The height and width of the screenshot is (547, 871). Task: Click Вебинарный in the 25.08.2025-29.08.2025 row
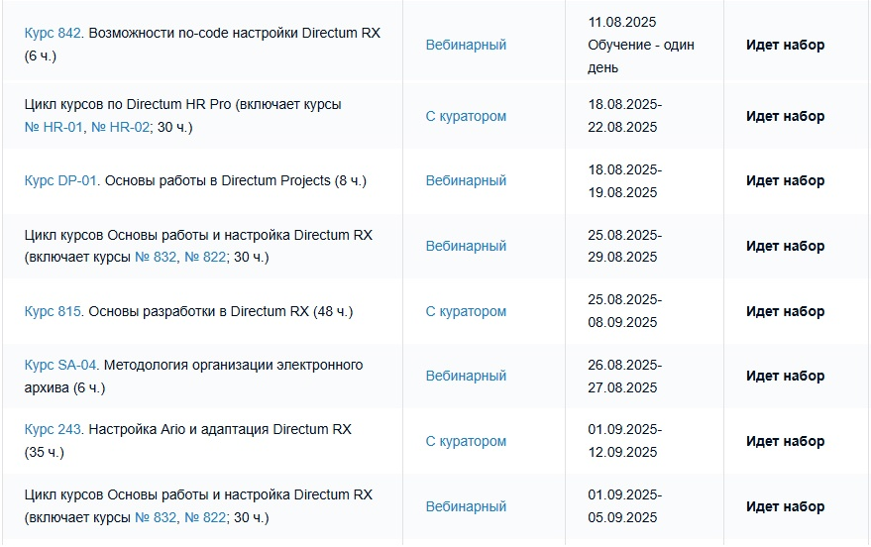coord(466,246)
